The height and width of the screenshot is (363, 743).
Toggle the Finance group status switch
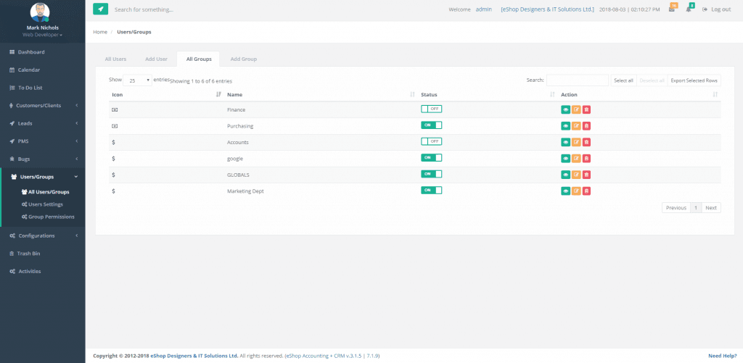tap(431, 109)
